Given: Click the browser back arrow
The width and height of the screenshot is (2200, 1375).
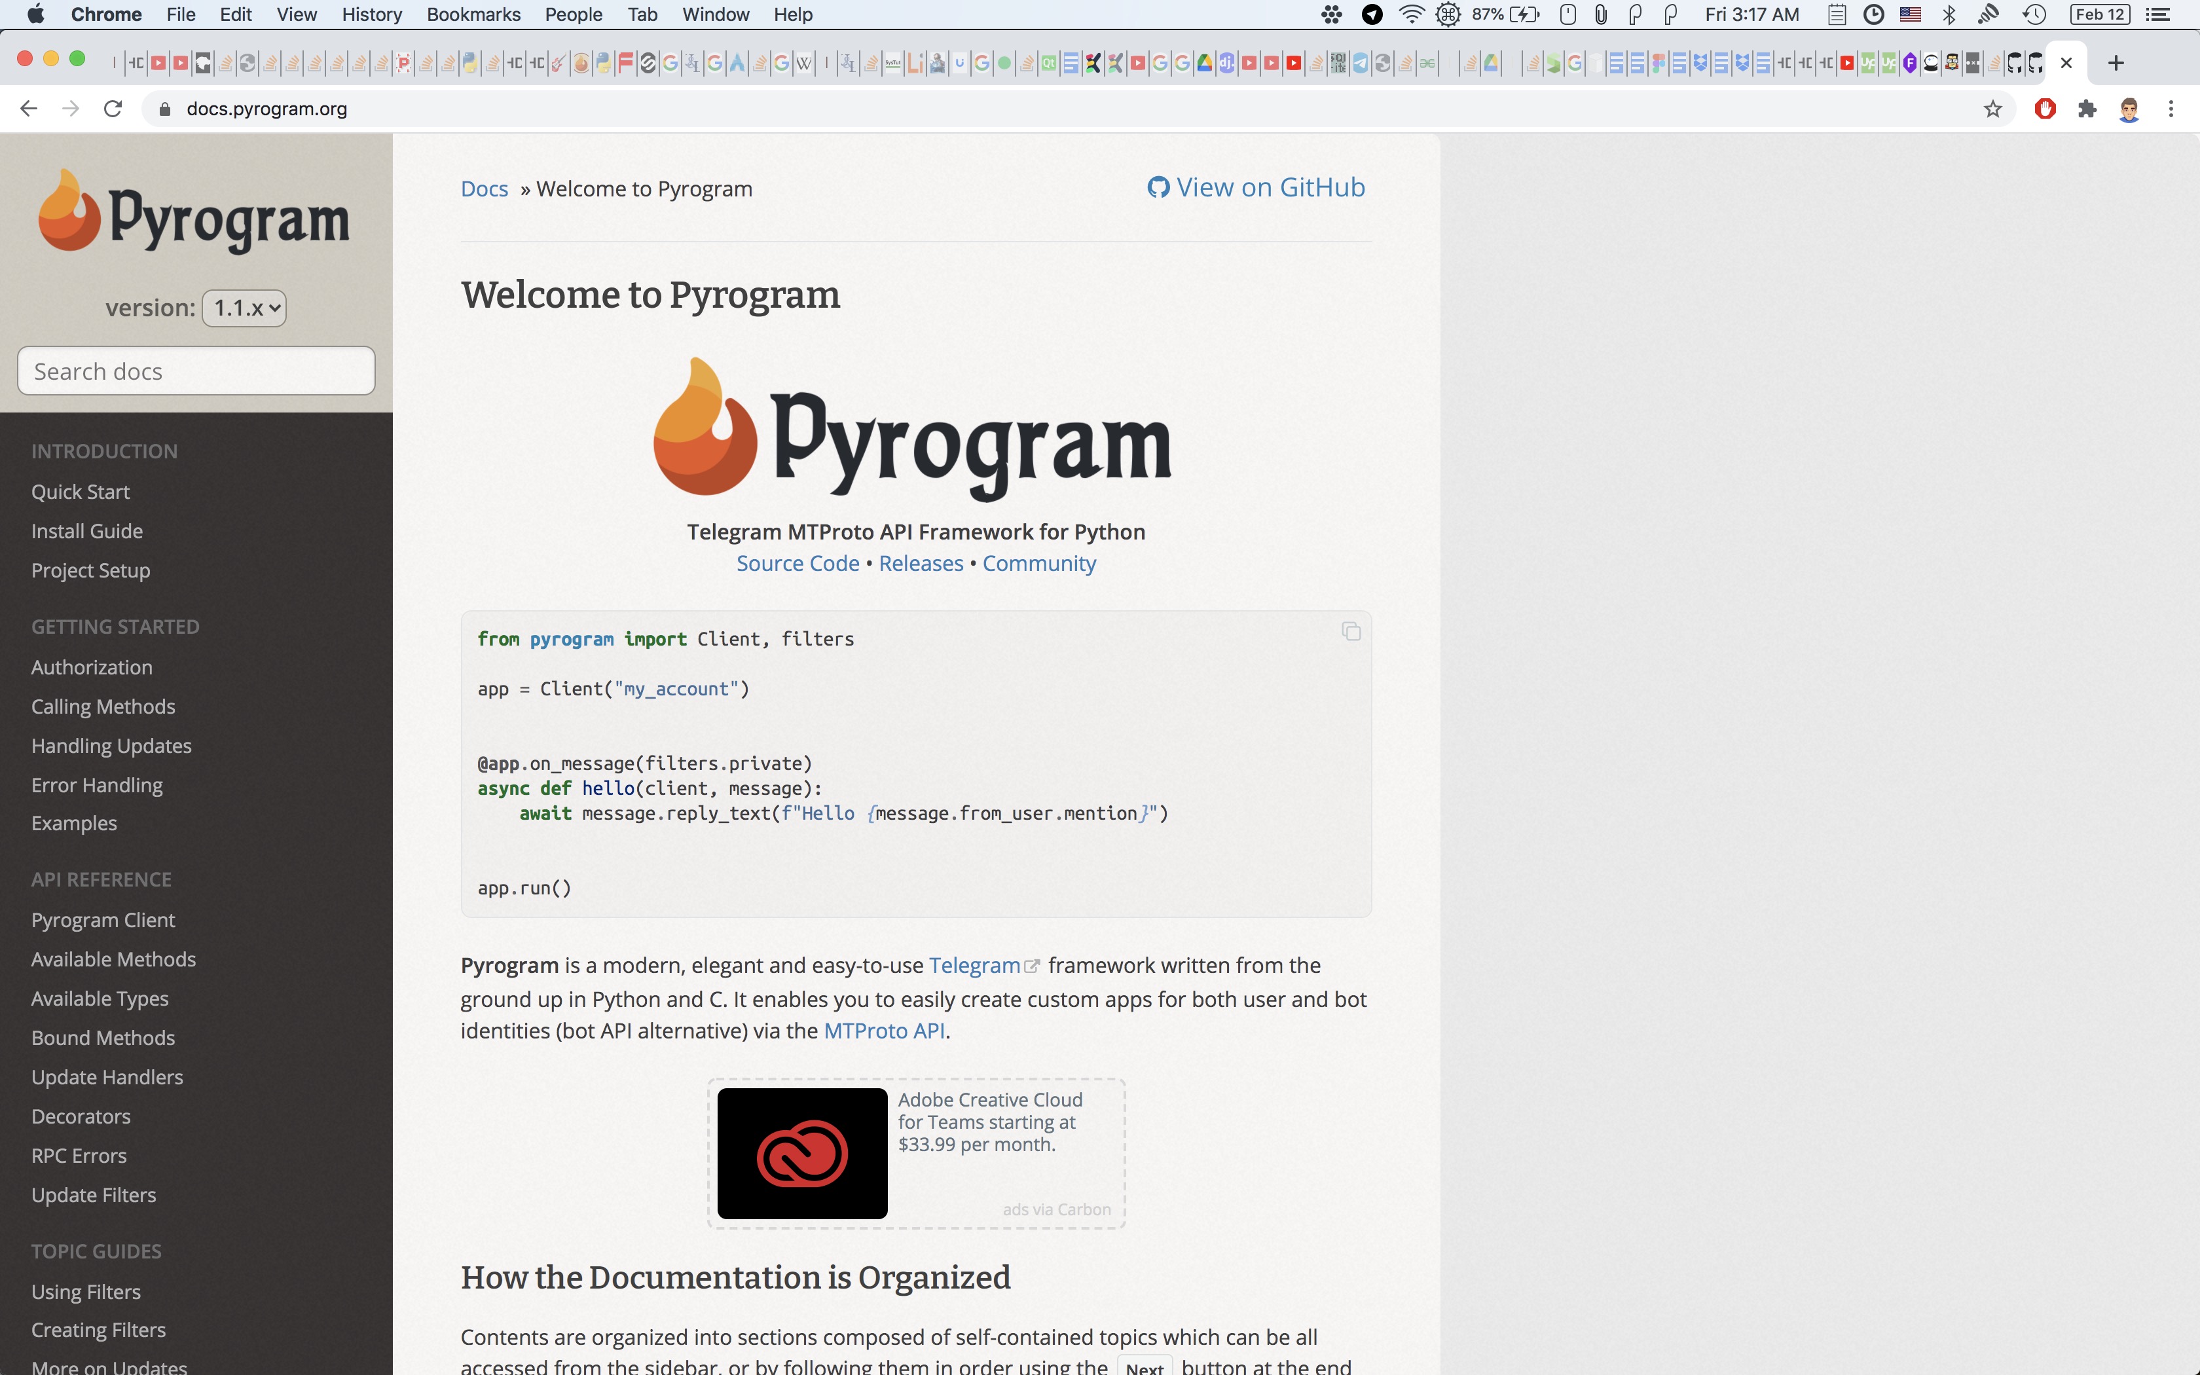Looking at the screenshot, I should (x=29, y=109).
